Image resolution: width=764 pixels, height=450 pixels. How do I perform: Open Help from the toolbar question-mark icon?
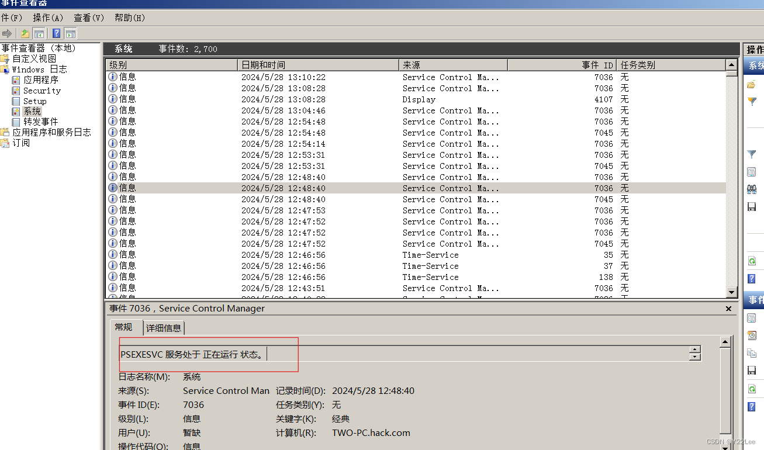tap(57, 33)
